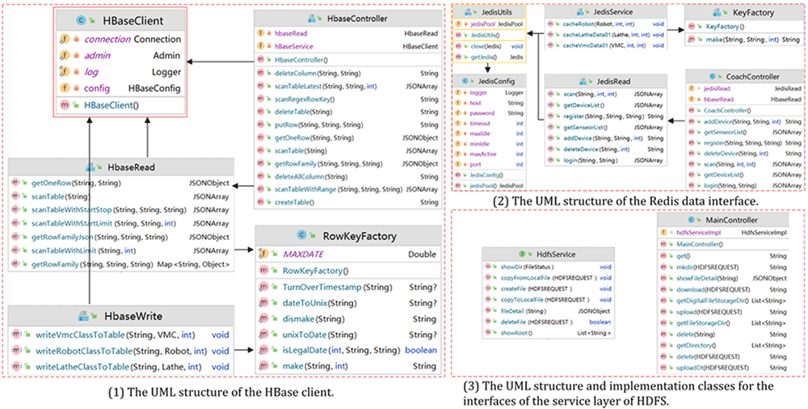
Task: Select scanTableWithStartLimit in HbaseRead
Action: (103, 223)
